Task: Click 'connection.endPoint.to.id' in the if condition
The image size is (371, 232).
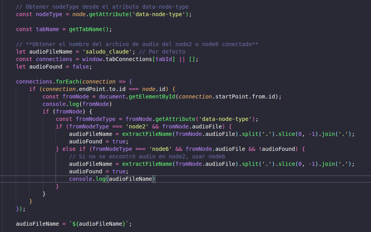Action: point(84,89)
